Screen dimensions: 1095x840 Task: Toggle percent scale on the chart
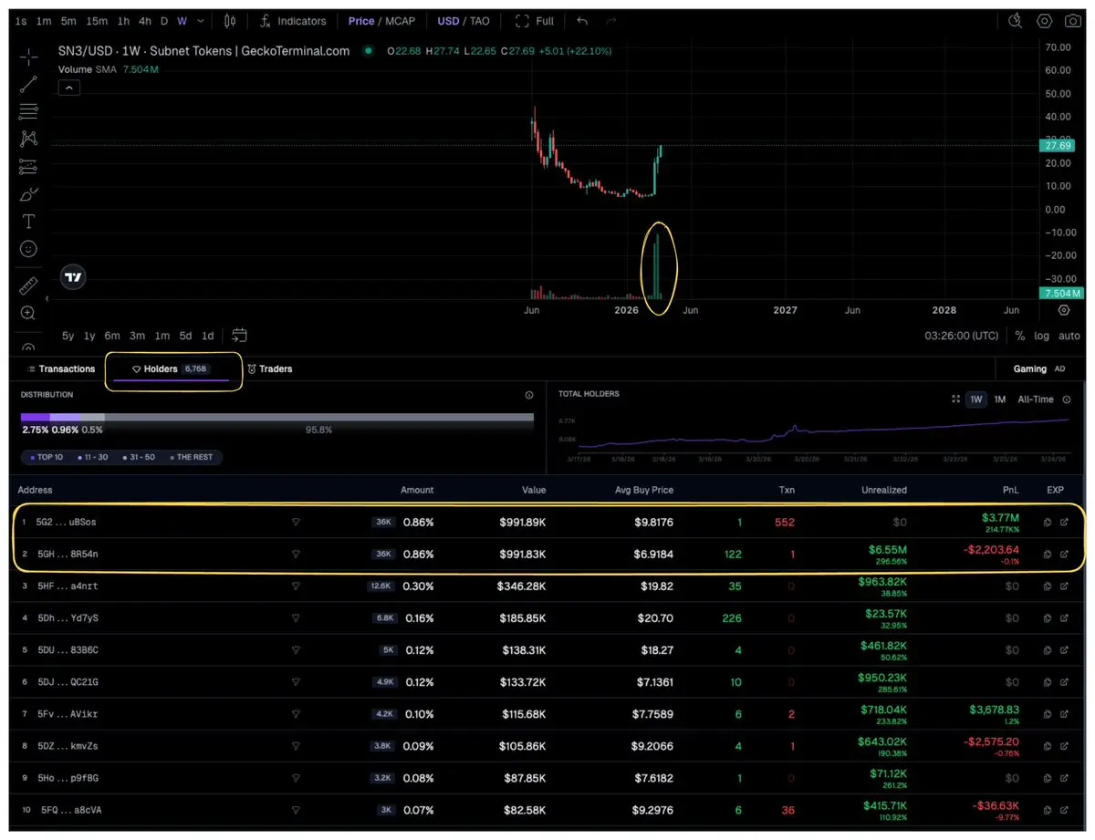(1019, 336)
